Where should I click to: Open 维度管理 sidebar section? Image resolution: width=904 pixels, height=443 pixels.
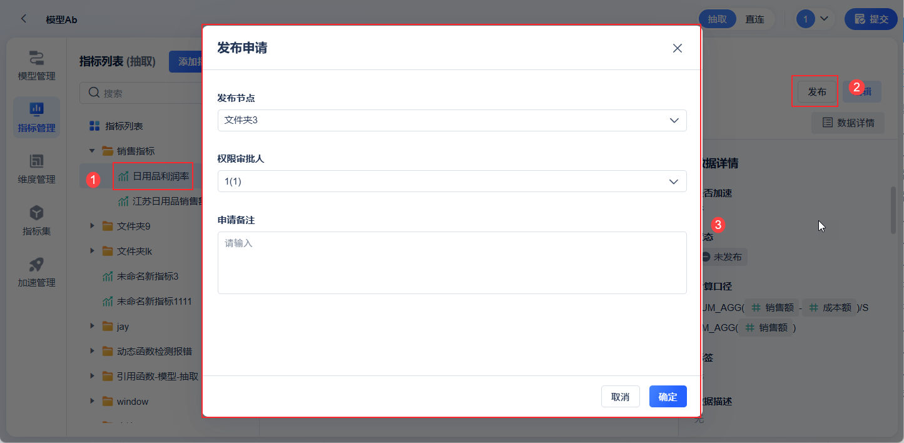(36, 169)
